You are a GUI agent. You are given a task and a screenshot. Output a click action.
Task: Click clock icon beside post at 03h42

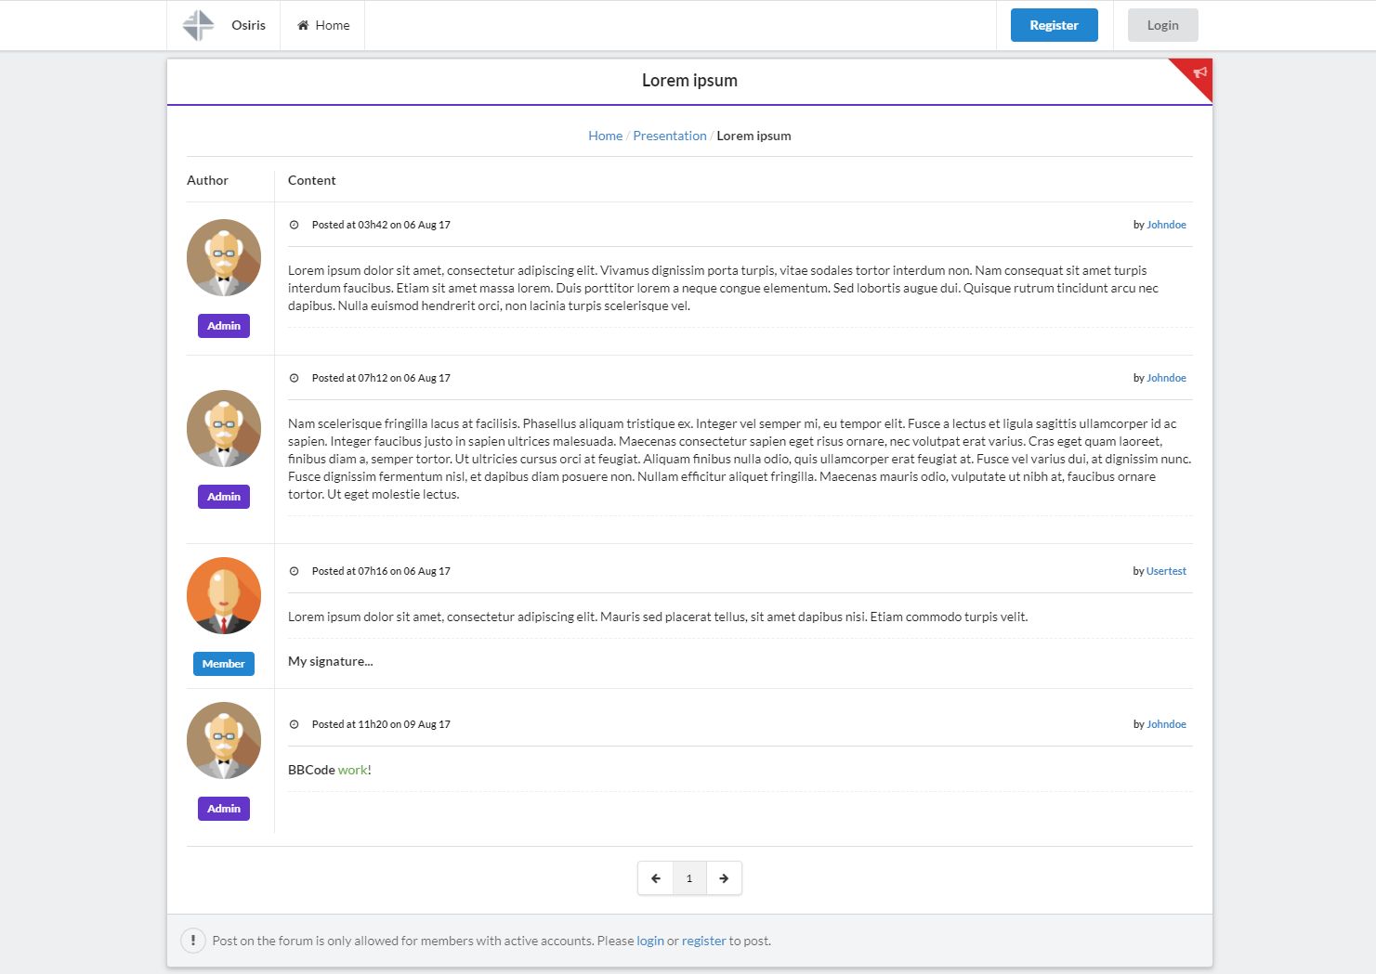pyautogui.click(x=294, y=225)
